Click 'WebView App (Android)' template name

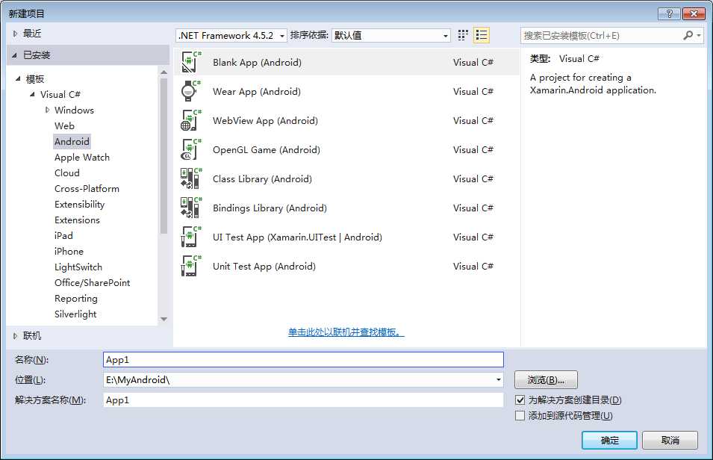tap(265, 121)
